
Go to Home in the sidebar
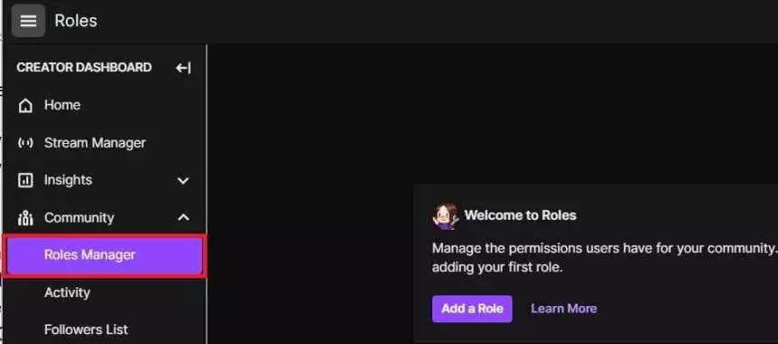(62, 105)
